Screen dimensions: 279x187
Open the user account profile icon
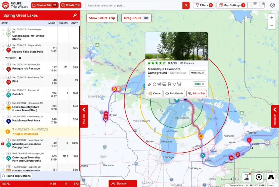[x=272, y=5]
